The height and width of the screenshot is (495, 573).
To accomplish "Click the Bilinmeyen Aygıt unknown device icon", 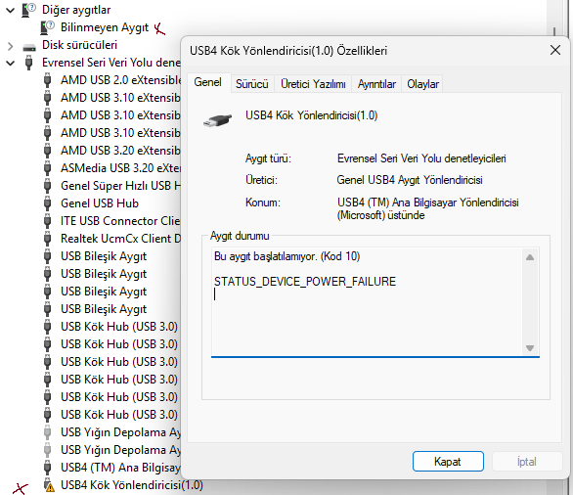I will point(47,27).
